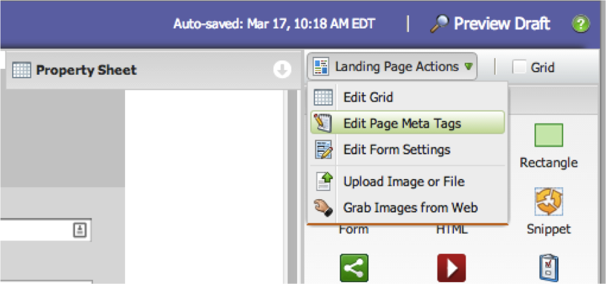Select Grab Images from Web
Image resolution: width=606 pixels, height=284 pixels.
coord(410,208)
